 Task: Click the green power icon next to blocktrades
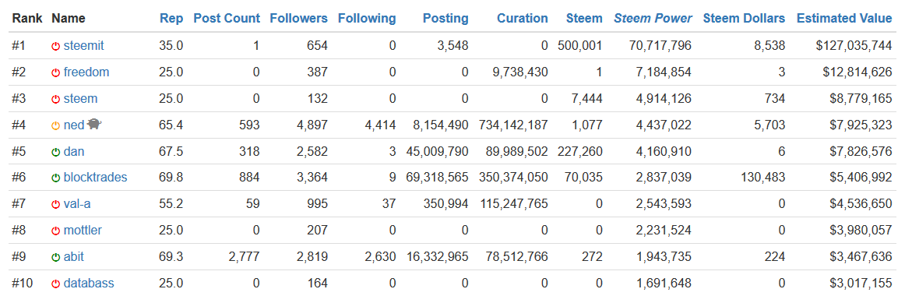[x=56, y=178]
